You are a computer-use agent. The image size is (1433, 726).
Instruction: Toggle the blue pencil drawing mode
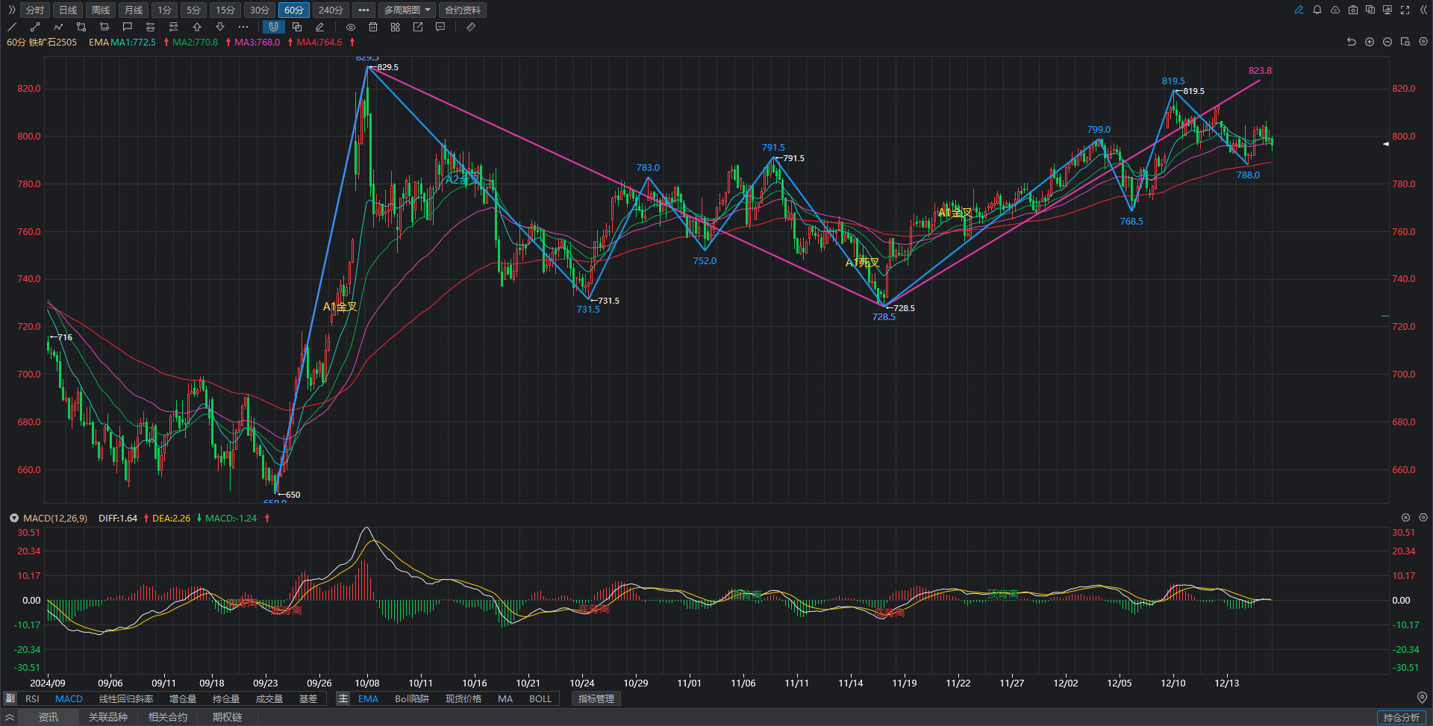(1299, 10)
